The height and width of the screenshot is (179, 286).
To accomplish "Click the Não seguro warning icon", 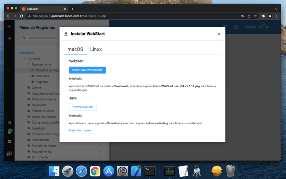I will click(x=29, y=16).
